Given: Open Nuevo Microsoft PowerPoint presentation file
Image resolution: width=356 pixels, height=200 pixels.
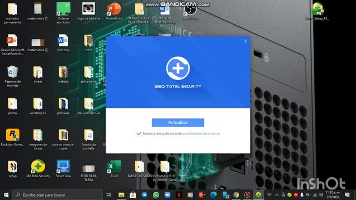Looking at the screenshot, I should pyautogui.click(x=12, y=45).
